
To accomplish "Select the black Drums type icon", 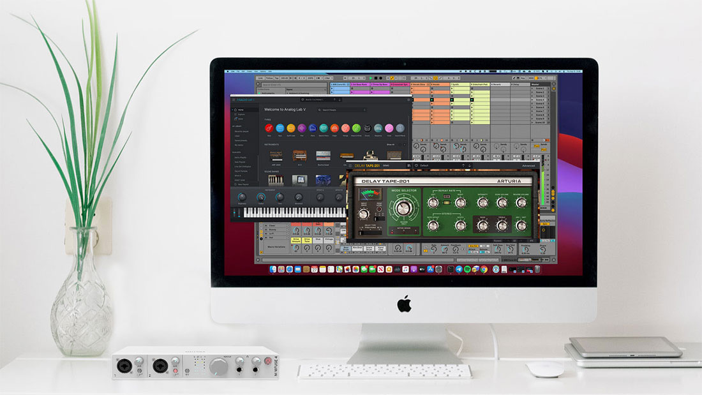I will [x=368, y=128].
